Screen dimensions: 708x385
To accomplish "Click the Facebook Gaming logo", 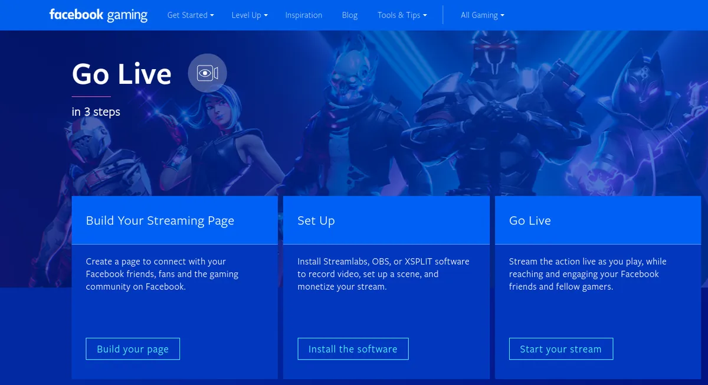I will pos(98,15).
